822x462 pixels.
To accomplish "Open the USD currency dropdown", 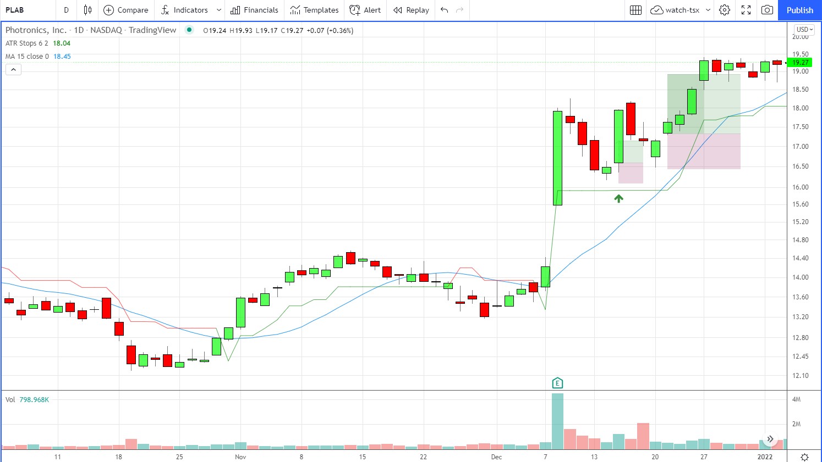I will (x=804, y=29).
